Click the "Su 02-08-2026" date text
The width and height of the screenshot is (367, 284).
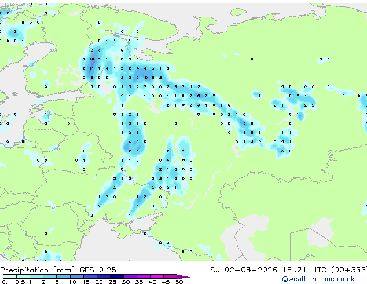click(x=244, y=270)
